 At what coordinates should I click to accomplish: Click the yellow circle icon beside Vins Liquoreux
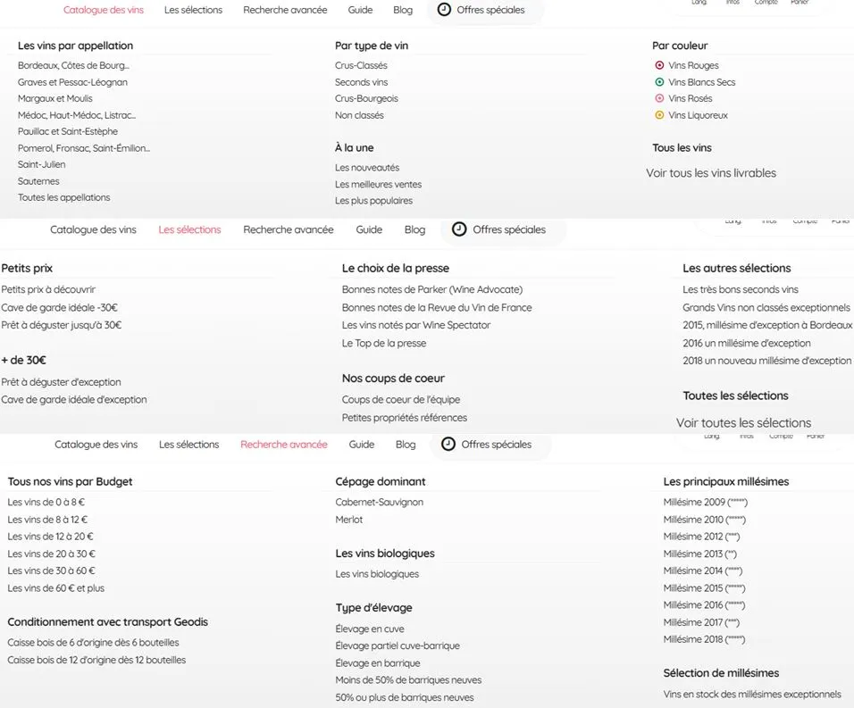[x=659, y=115]
